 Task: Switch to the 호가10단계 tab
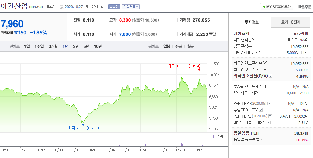click(291, 22)
